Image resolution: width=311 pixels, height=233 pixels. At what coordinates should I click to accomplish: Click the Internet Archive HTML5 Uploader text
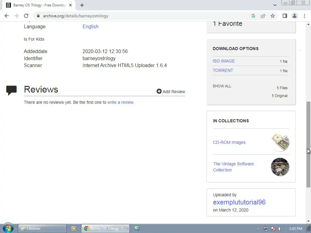pyautogui.click(x=125, y=66)
